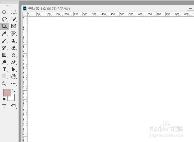Viewport: 194px width, 142px height.
Task: Select the Brush tool
Action: click(x=4, y=41)
